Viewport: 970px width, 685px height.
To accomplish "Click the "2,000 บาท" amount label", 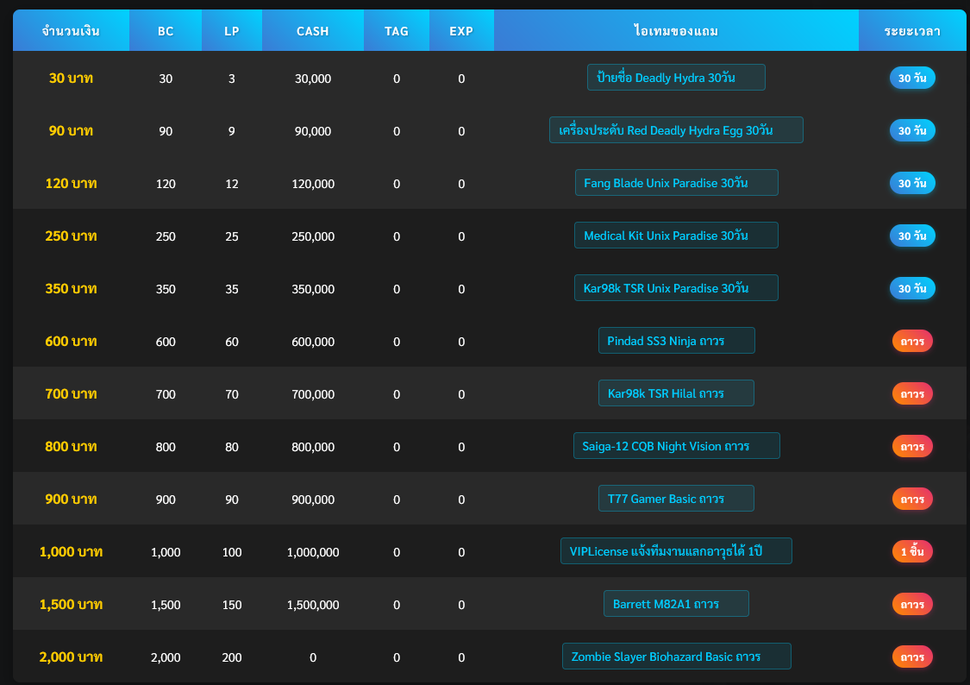I will tap(70, 657).
